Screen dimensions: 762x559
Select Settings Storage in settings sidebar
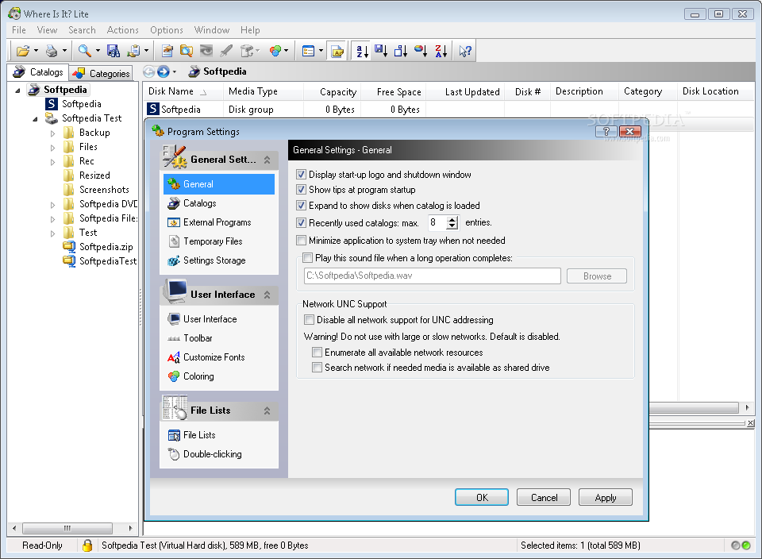pos(214,260)
